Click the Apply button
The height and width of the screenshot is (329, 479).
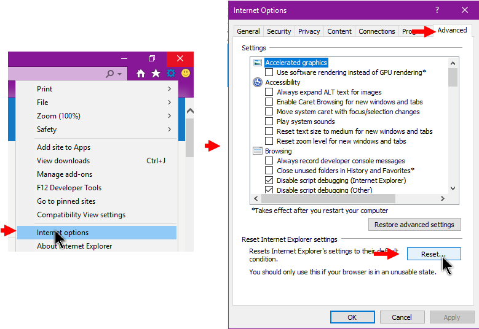(x=452, y=317)
